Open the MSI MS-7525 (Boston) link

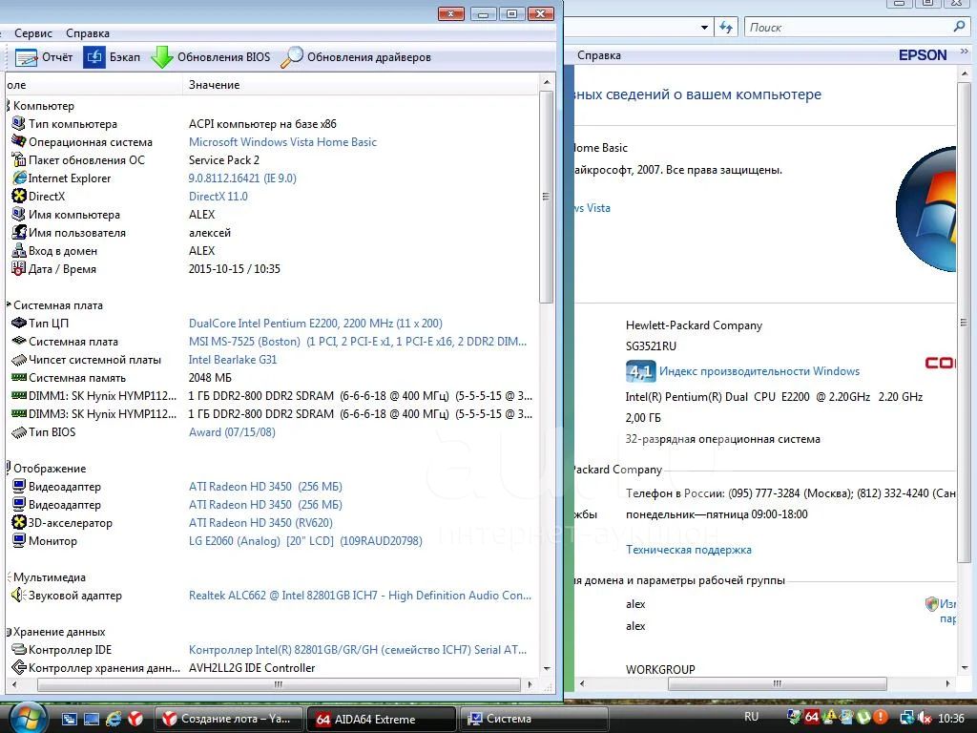point(357,341)
